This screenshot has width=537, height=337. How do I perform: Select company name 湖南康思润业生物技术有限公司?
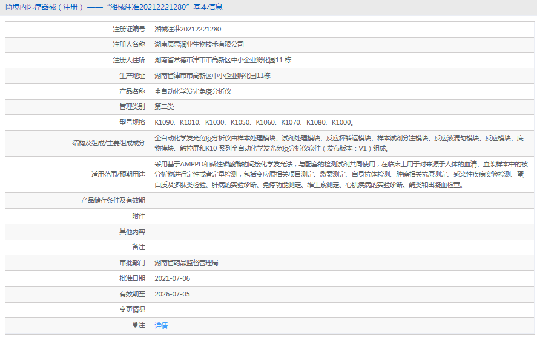click(199, 44)
